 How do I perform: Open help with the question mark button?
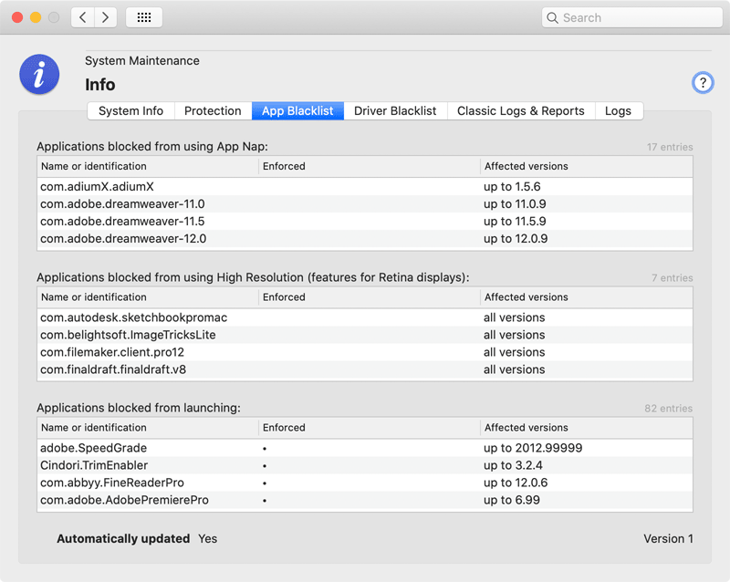tap(703, 83)
